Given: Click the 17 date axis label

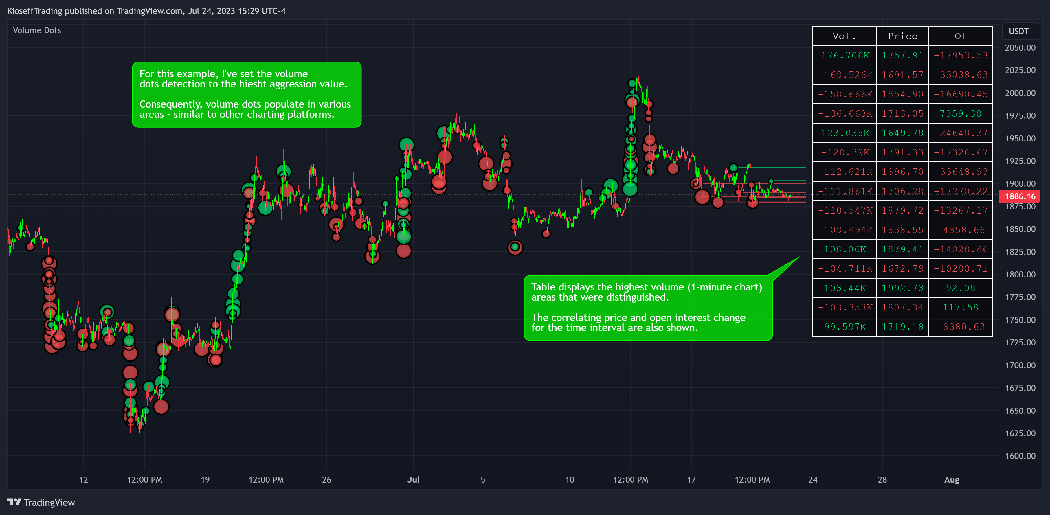Looking at the screenshot, I should pyautogui.click(x=691, y=479).
